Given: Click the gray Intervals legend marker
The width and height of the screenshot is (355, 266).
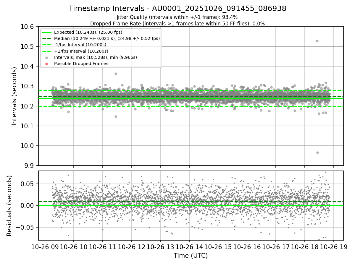Looking at the screenshot, I should [x=47, y=57].
